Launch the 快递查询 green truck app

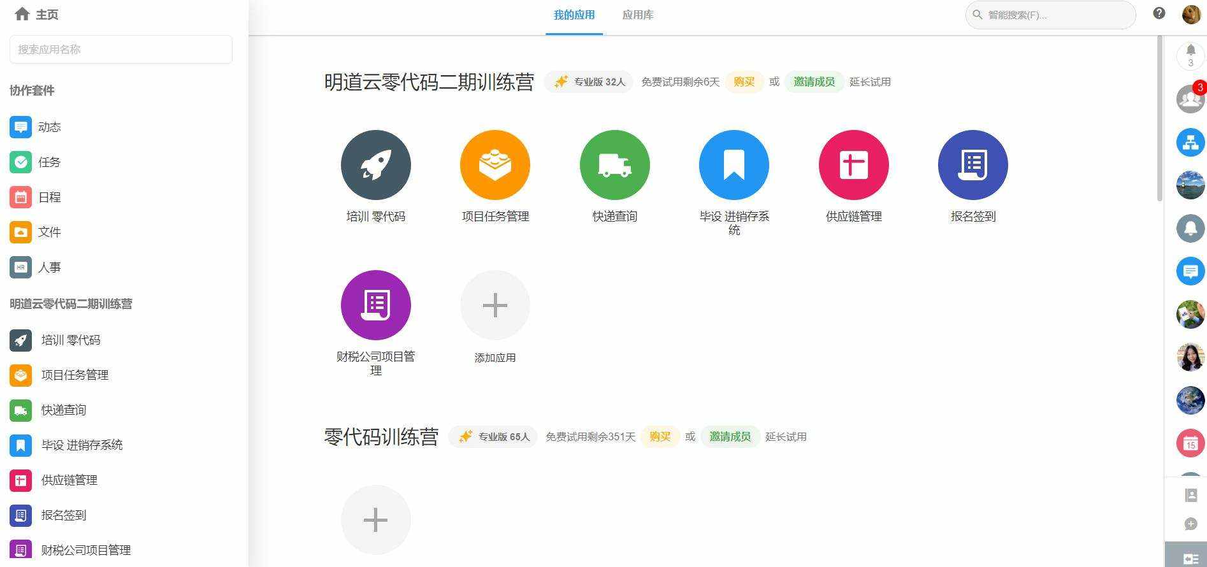coord(614,165)
